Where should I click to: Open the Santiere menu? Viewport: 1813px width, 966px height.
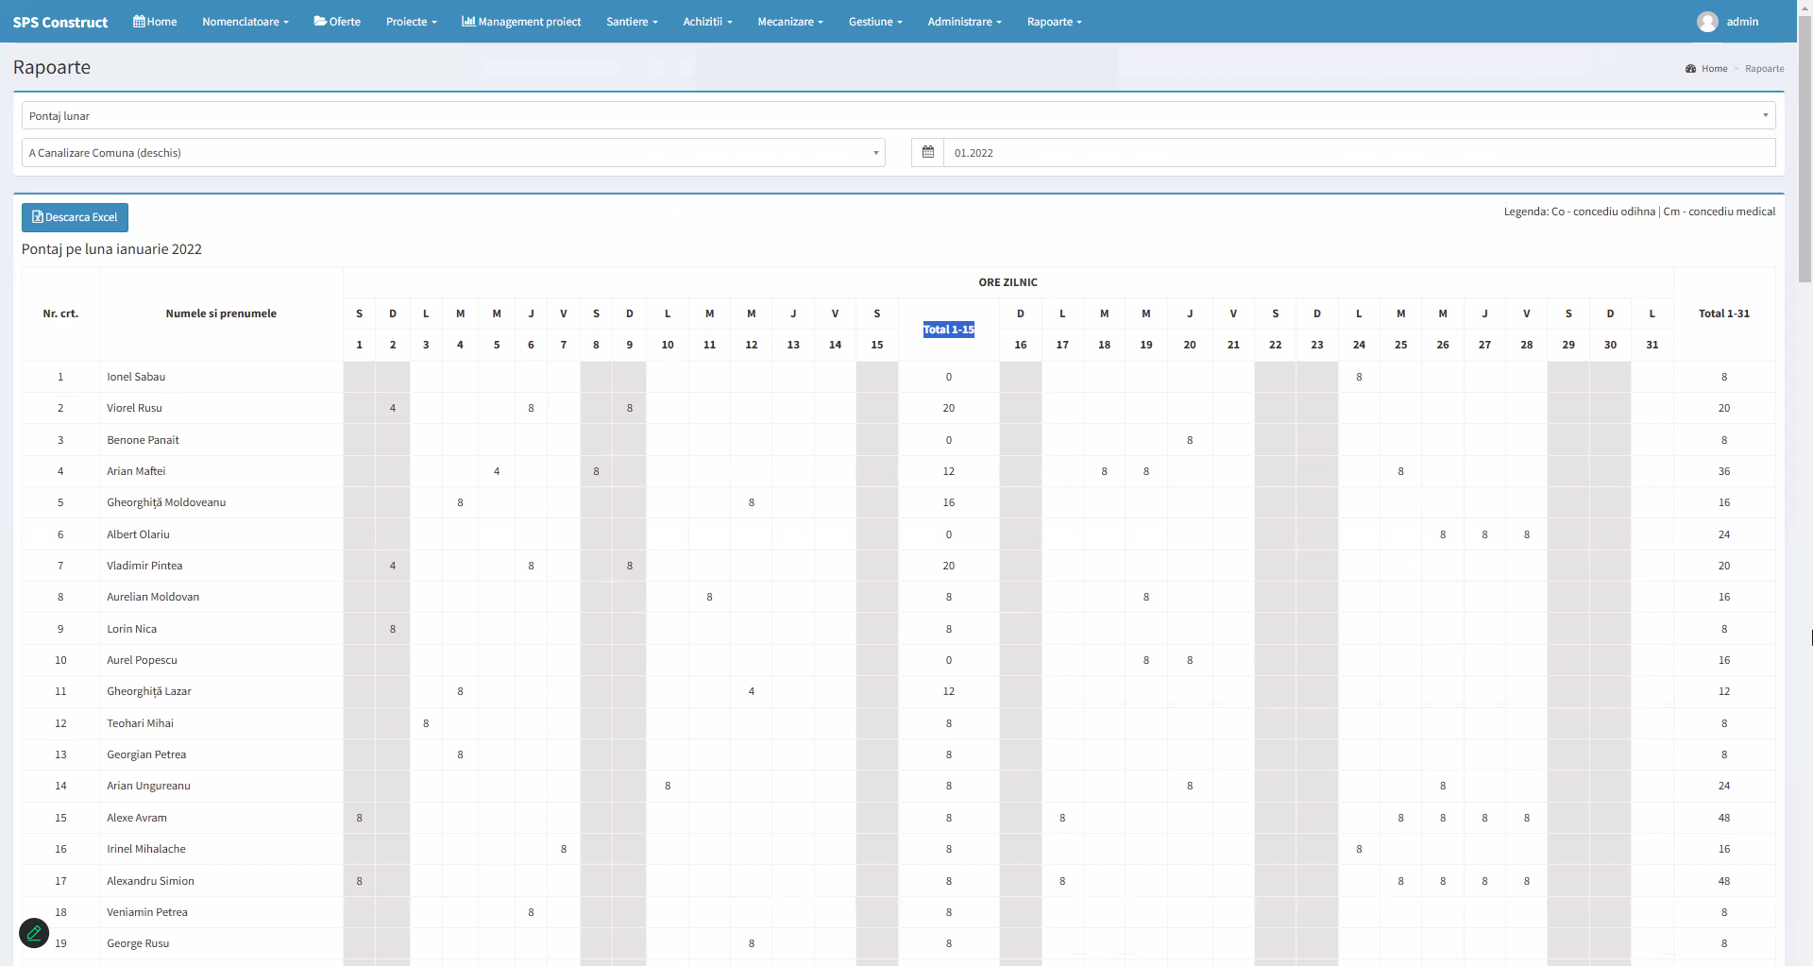pos(631,22)
